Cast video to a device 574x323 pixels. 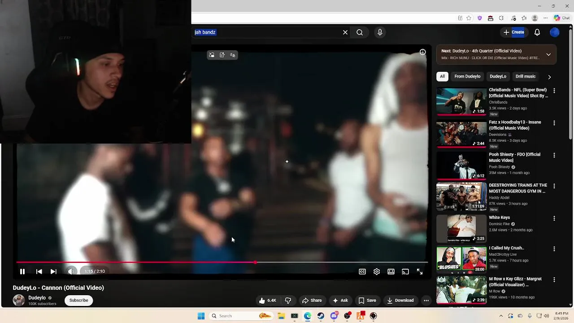tap(405, 271)
